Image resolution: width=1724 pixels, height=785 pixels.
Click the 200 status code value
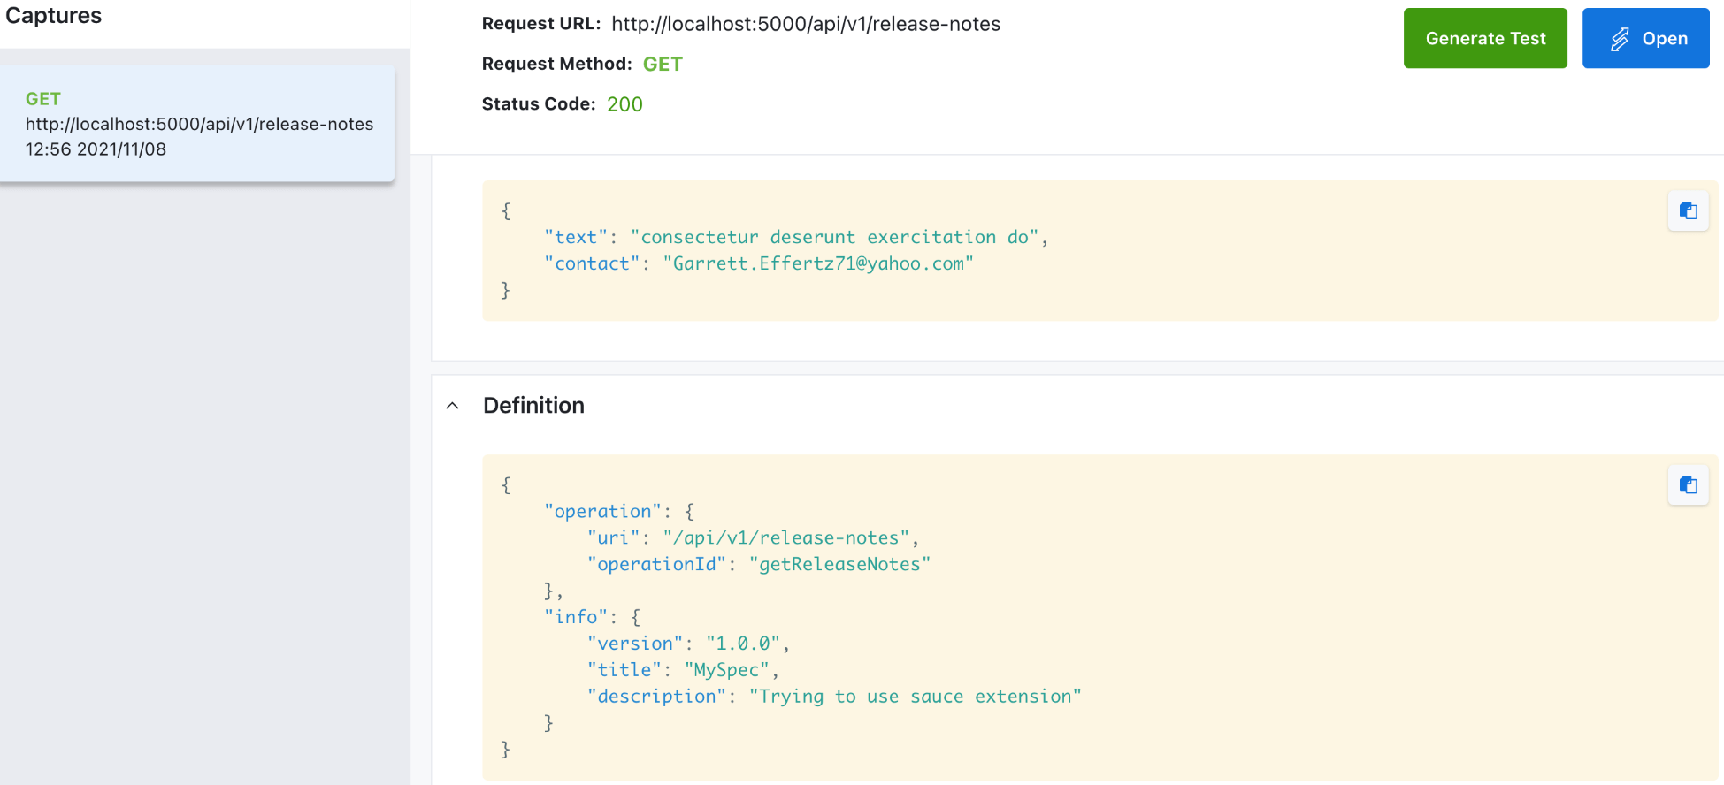coord(624,104)
